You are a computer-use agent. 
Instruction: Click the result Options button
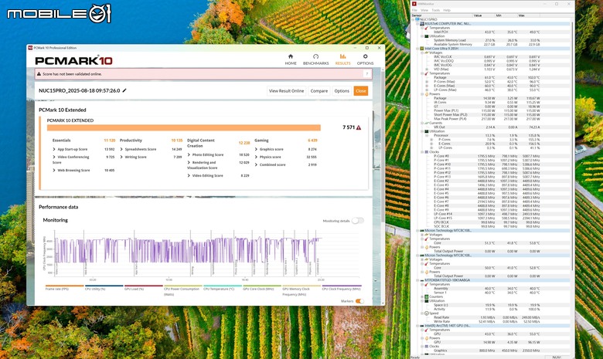342,91
